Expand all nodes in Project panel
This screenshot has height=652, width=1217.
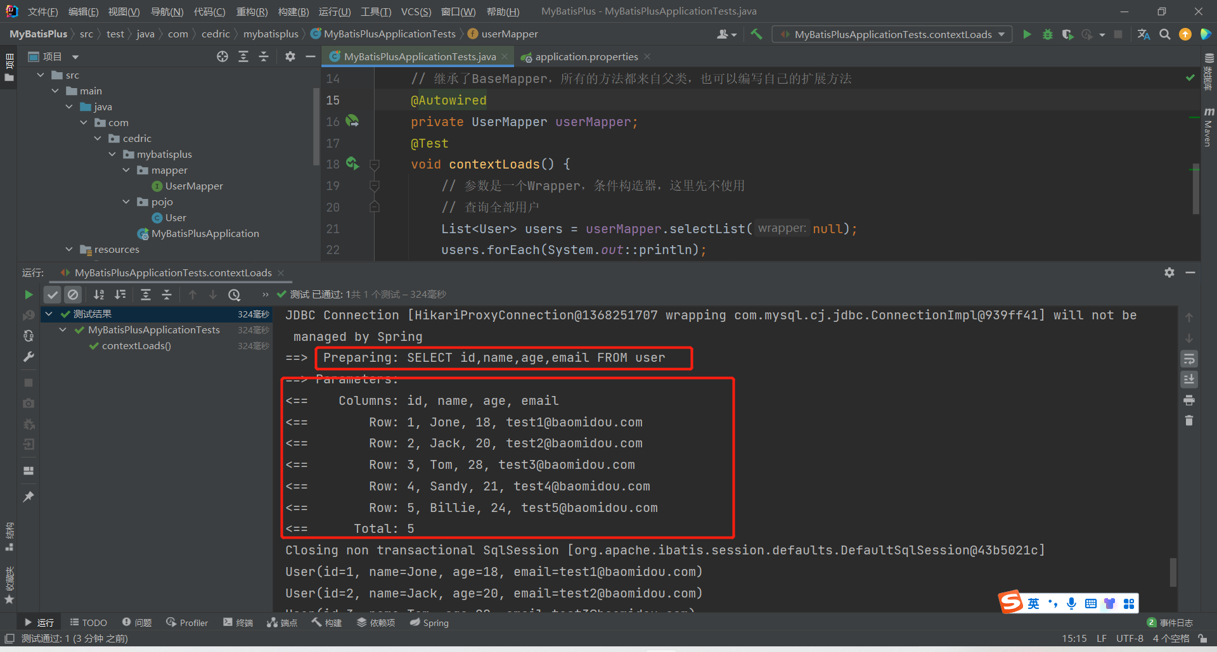243,56
